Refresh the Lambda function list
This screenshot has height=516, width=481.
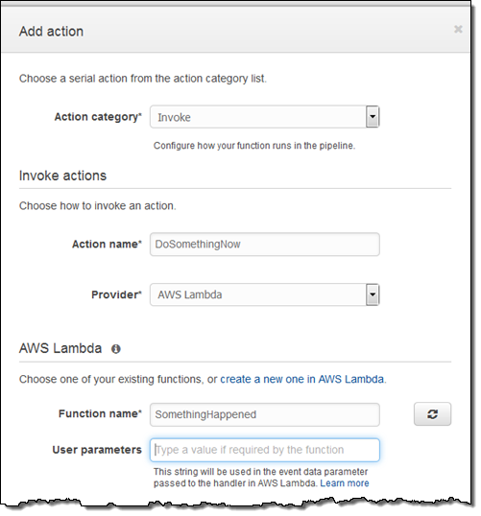pyautogui.click(x=432, y=414)
